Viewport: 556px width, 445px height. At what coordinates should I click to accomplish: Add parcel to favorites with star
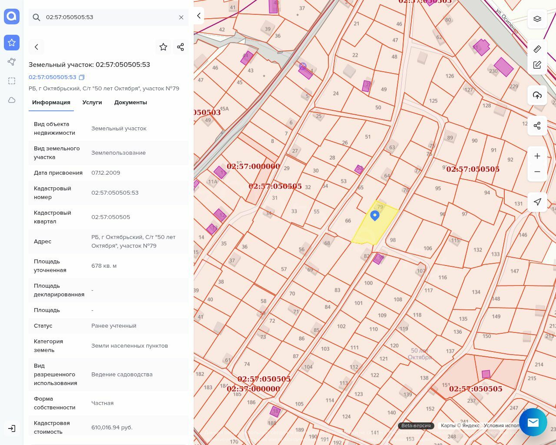tap(163, 47)
